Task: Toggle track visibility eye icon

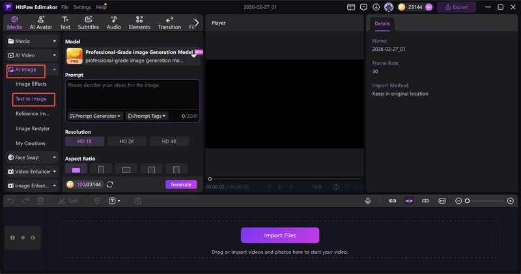Action: 23,238
